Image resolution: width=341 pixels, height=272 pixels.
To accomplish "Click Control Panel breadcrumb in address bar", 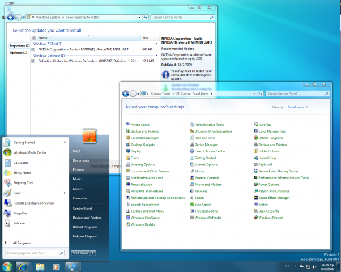I will (160, 93).
